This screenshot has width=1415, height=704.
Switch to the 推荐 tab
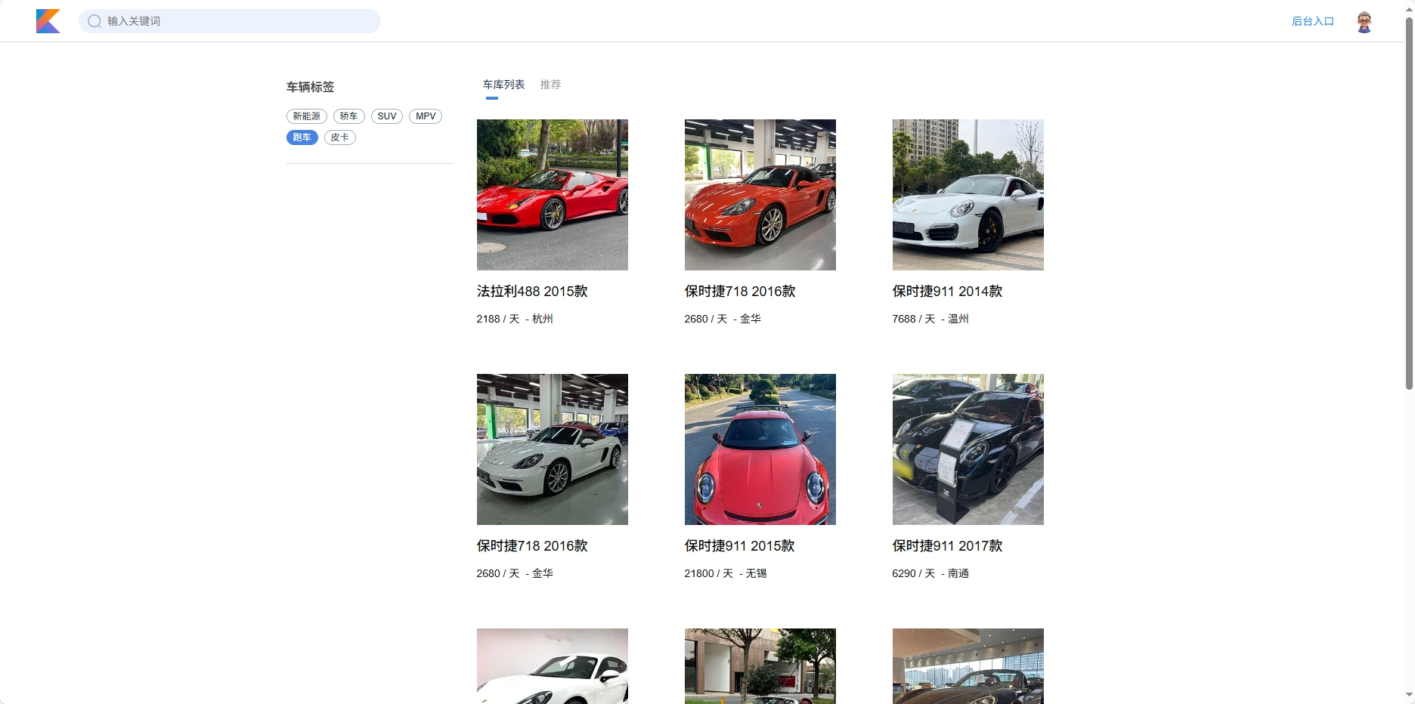click(x=550, y=85)
